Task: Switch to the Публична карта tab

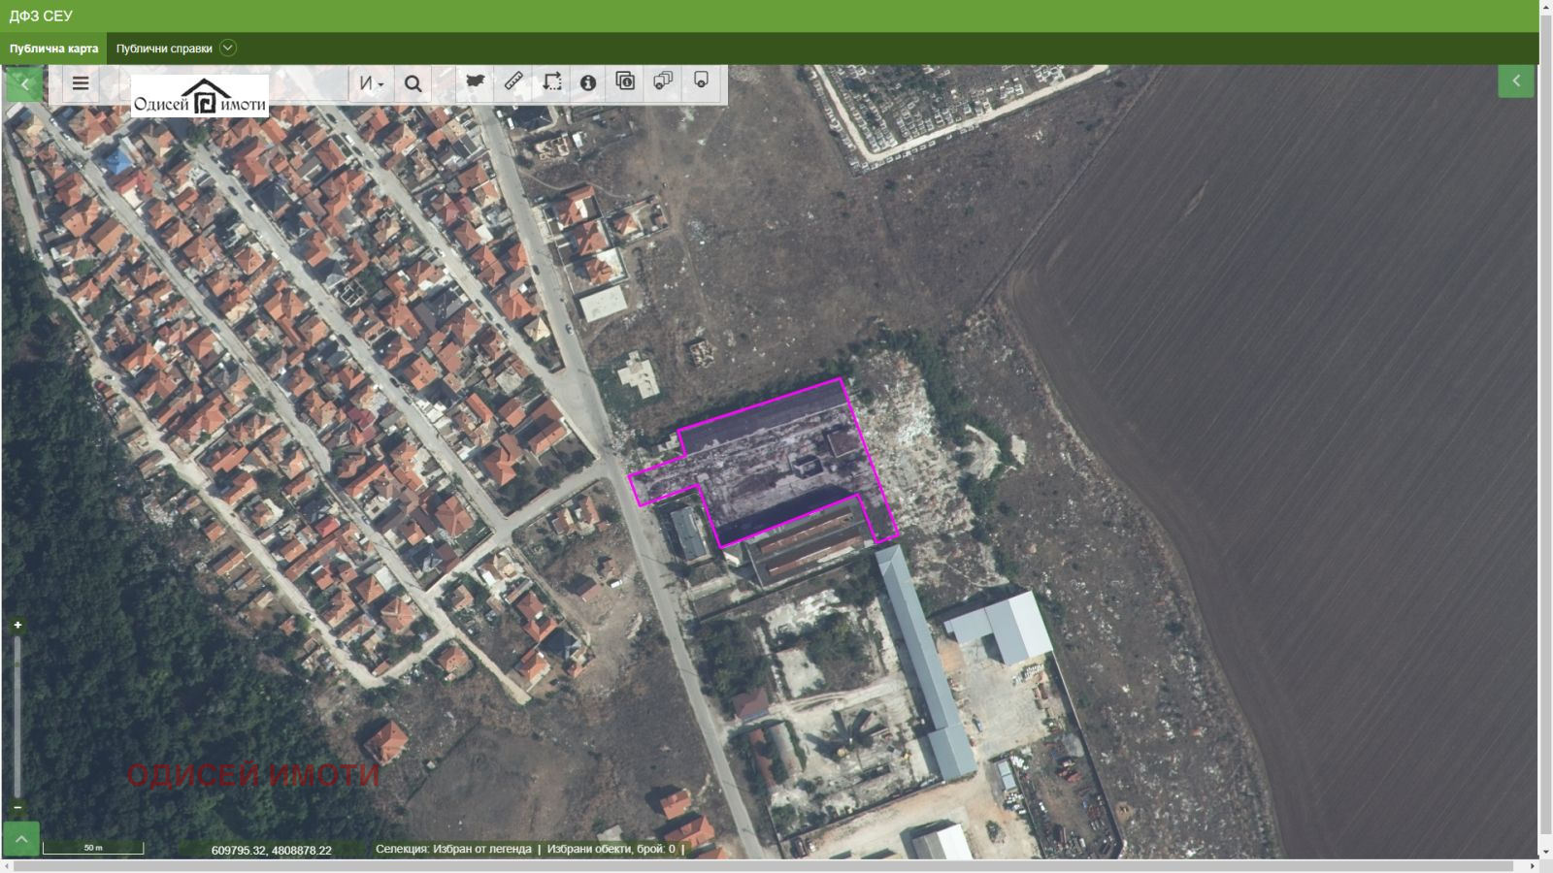Action: (54, 48)
